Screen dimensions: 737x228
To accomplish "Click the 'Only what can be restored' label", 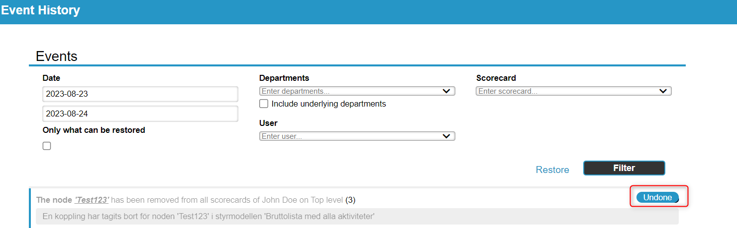I will 94,130.
